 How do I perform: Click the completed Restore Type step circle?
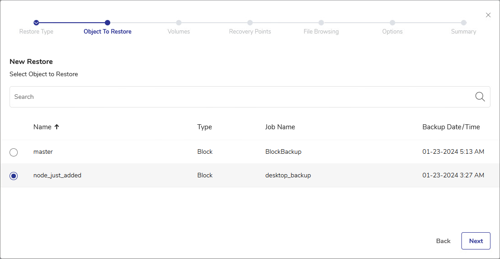tap(36, 23)
